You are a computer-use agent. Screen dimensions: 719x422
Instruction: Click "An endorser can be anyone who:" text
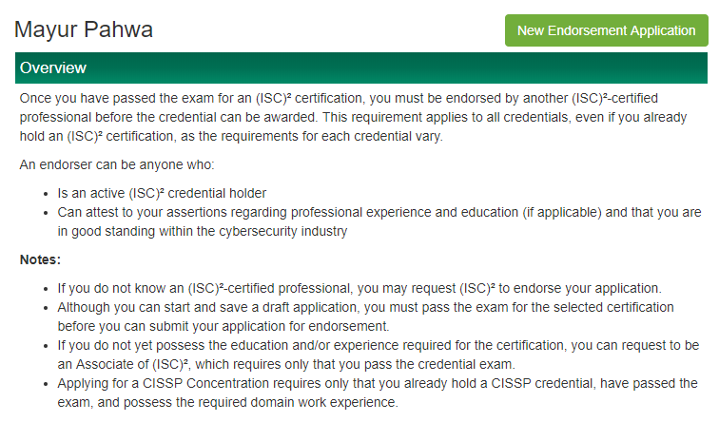pyautogui.click(x=117, y=164)
